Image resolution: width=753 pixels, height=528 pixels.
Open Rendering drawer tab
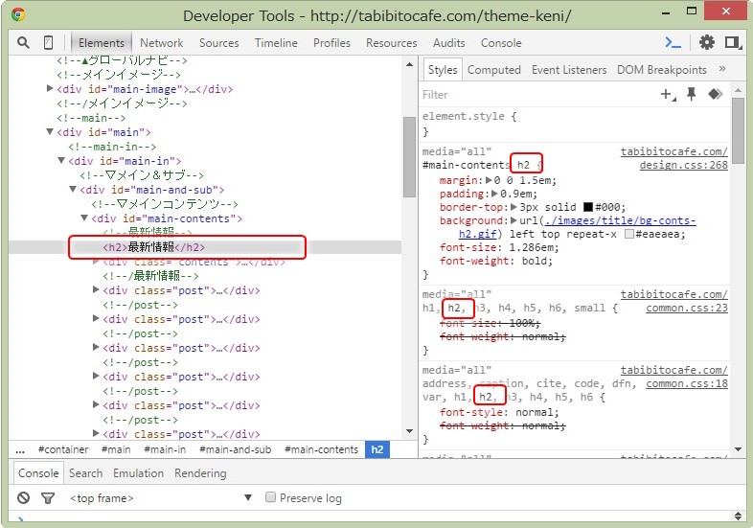point(200,473)
